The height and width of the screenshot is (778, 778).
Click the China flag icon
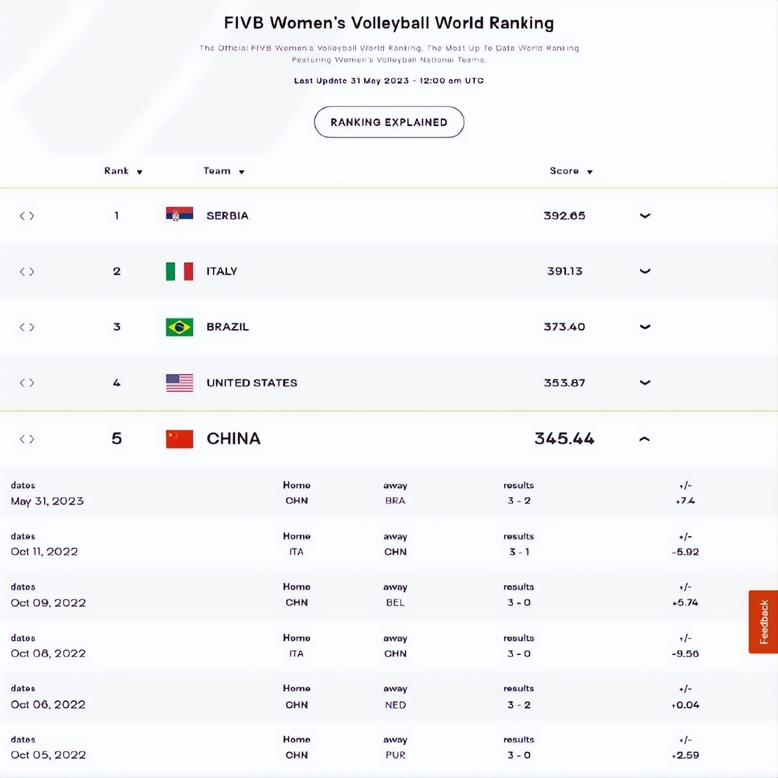click(179, 439)
